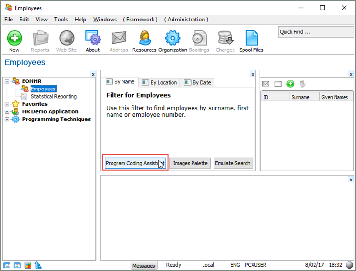Open Spool Files from the toolbar
The image size is (356, 271).
251,41
